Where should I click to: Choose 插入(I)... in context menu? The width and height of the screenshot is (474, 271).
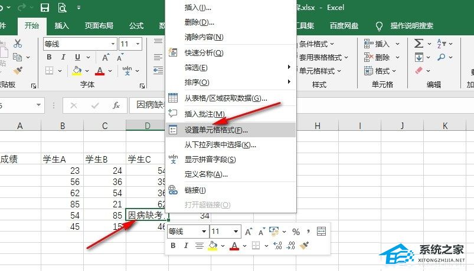231,8
